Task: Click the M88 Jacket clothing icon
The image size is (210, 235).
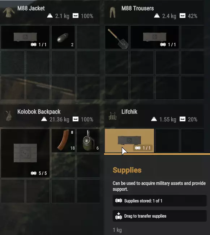Action: coord(9,12)
